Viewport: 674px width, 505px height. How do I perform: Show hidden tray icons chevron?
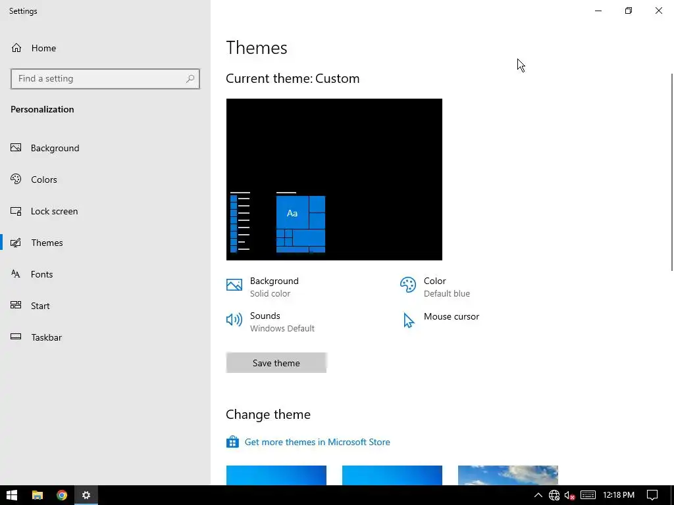(x=538, y=495)
